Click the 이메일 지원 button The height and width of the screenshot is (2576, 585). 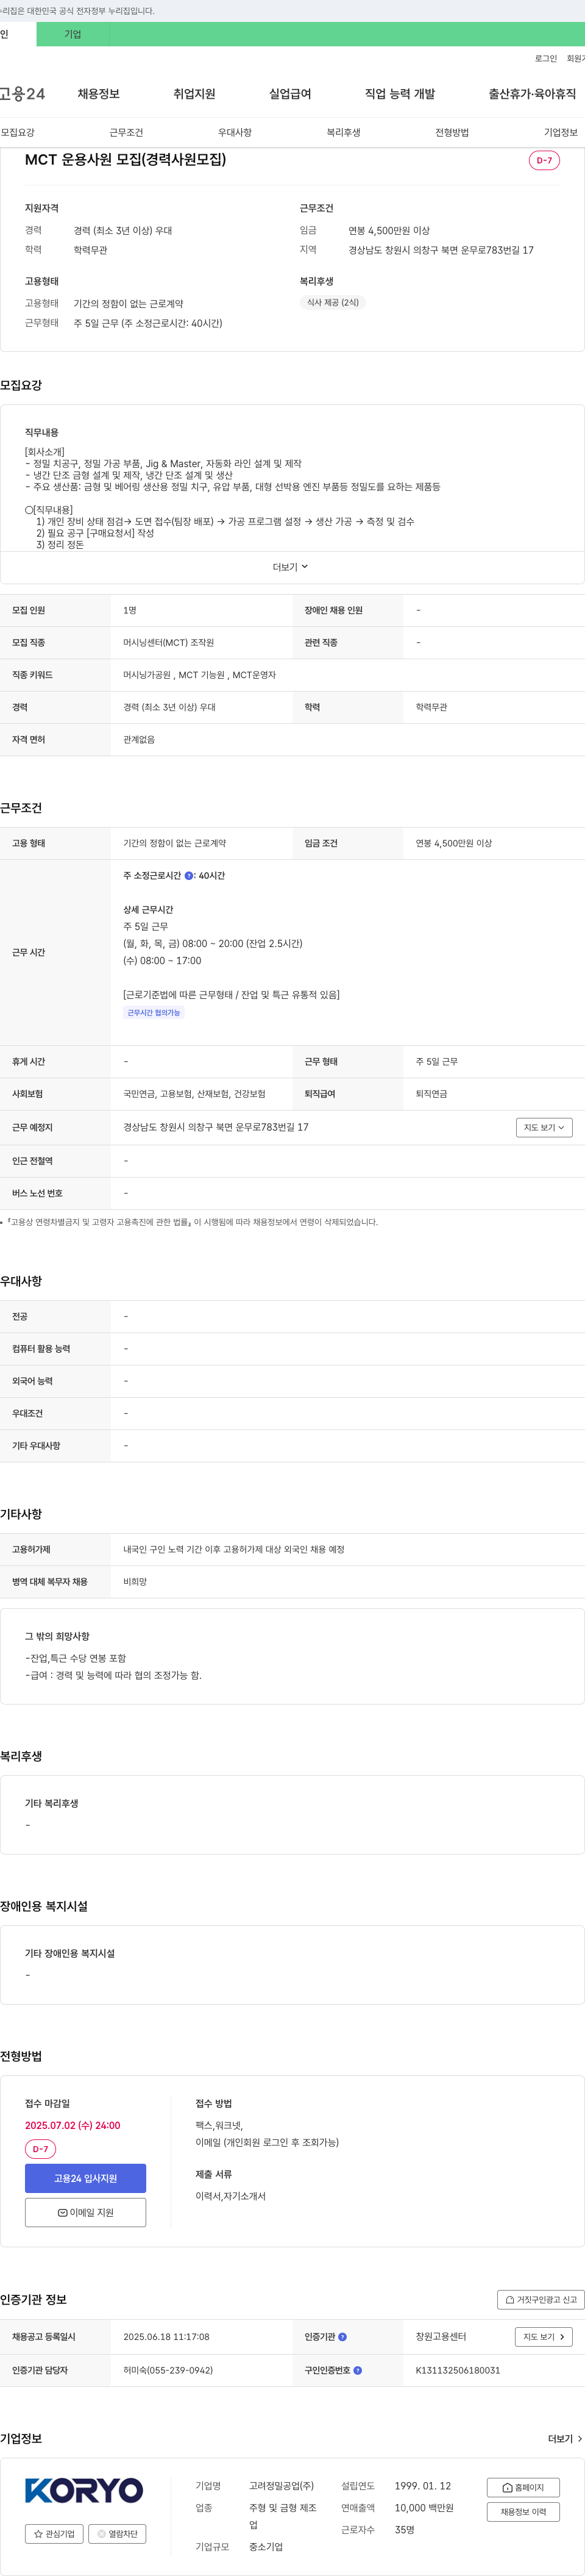[86, 2213]
